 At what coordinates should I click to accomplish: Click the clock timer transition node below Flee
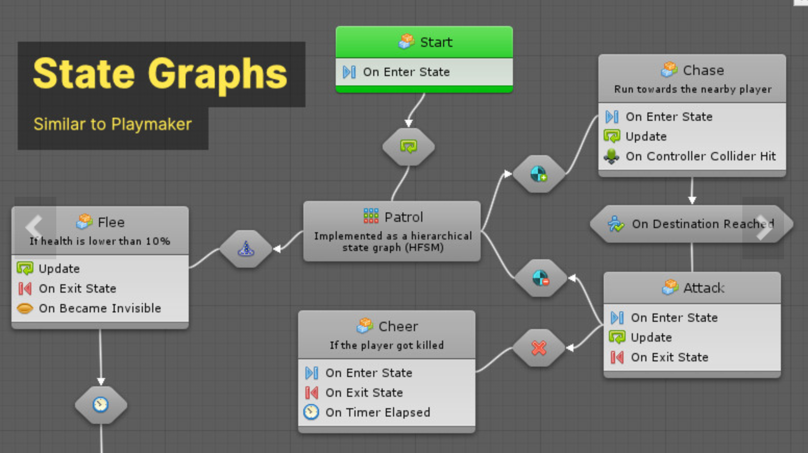click(x=101, y=405)
